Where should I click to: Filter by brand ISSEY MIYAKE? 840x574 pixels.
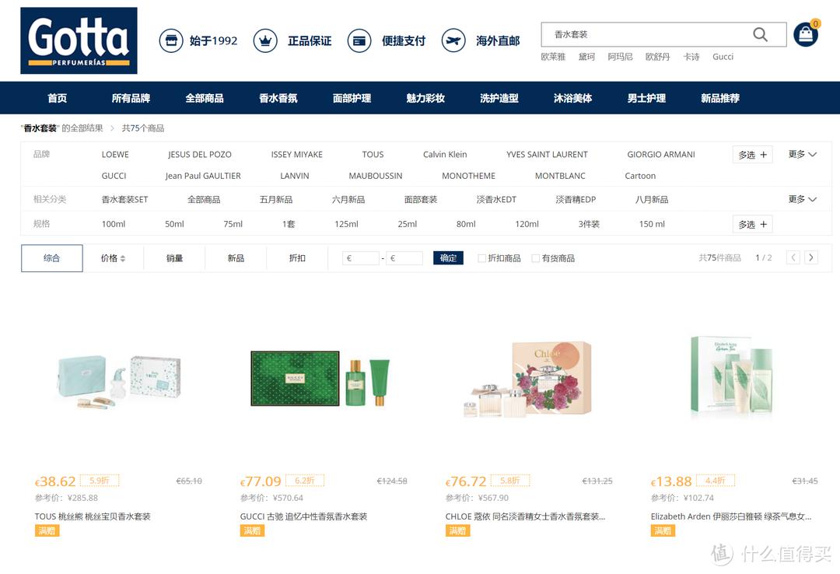(x=297, y=154)
